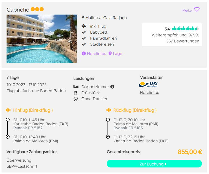Click the bed icon for Doppelzimmer

click(x=76, y=87)
